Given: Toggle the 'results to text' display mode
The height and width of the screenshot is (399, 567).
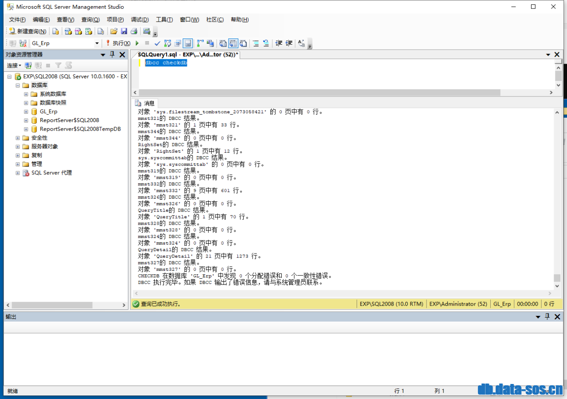Looking at the screenshot, I should point(222,43).
